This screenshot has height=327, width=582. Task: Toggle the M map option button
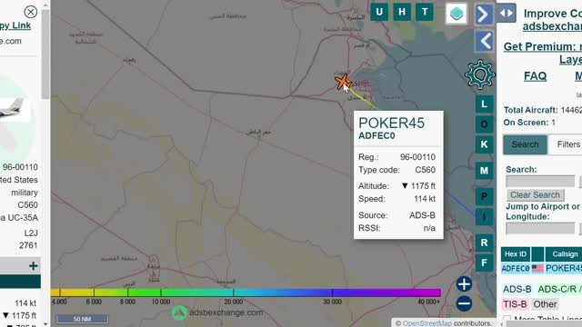point(484,171)
